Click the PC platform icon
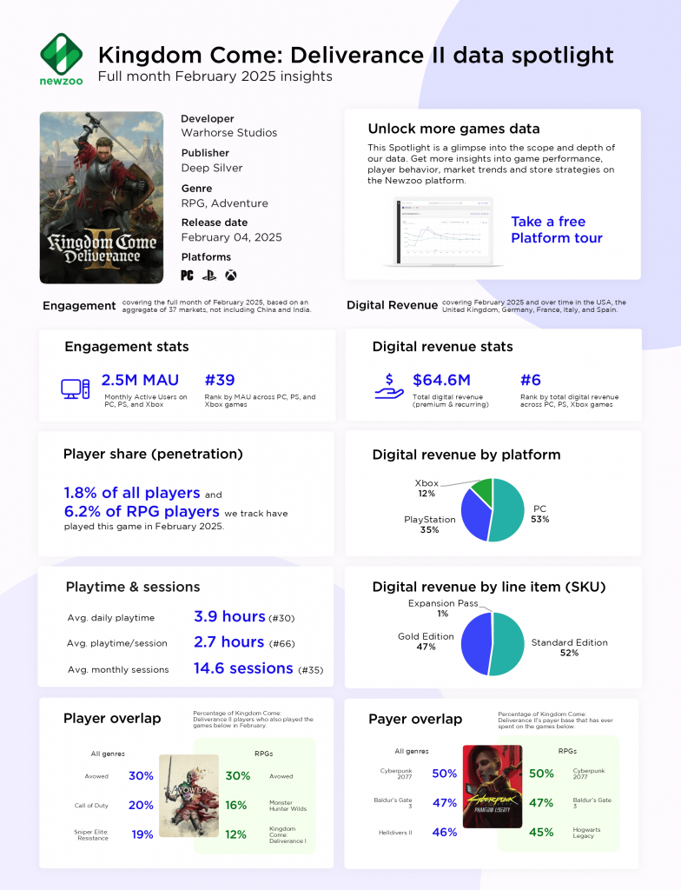 tap(188, 276)
